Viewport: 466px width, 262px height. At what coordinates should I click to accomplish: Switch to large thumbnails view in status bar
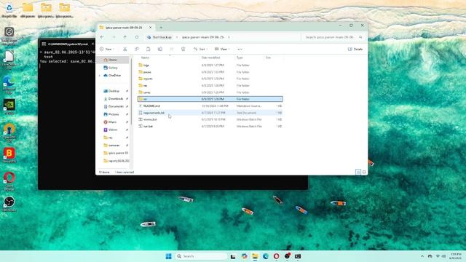(x=364, y=172)
